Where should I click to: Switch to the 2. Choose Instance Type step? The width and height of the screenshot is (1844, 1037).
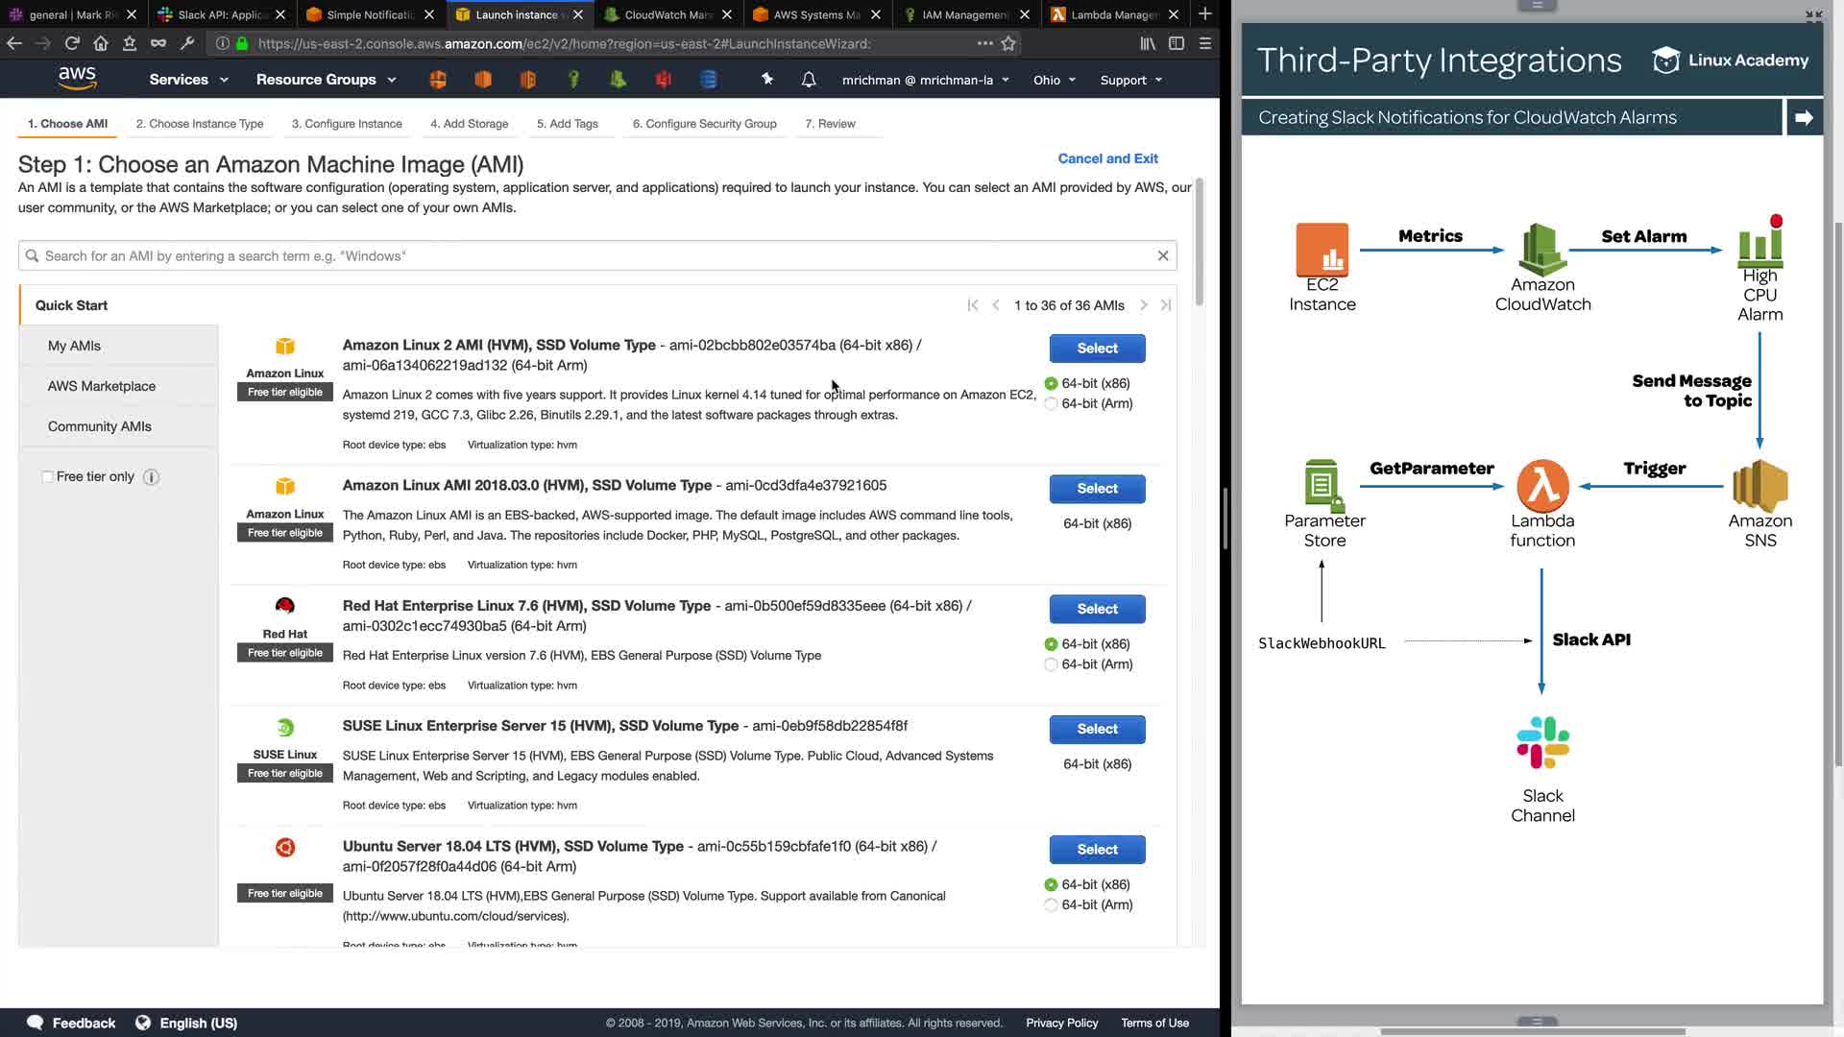pyautogui.click(x=199, y=124)
